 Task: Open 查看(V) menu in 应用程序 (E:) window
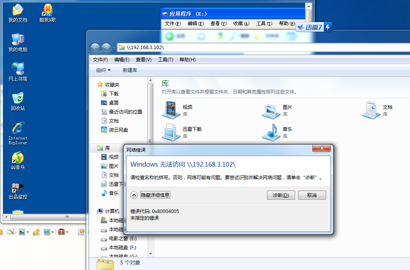coord(219,24)
